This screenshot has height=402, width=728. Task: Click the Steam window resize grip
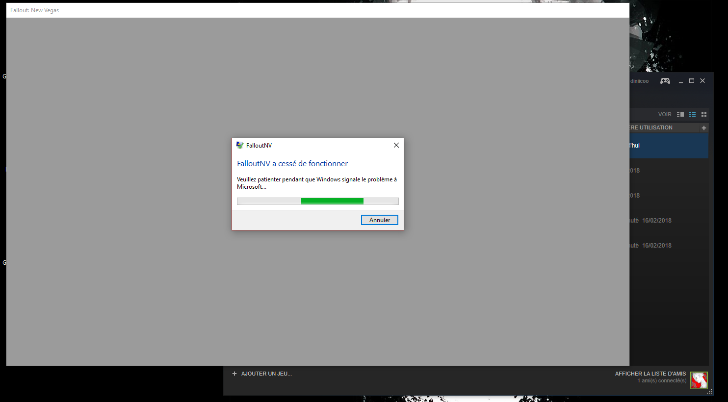click(x=709, y=391)
